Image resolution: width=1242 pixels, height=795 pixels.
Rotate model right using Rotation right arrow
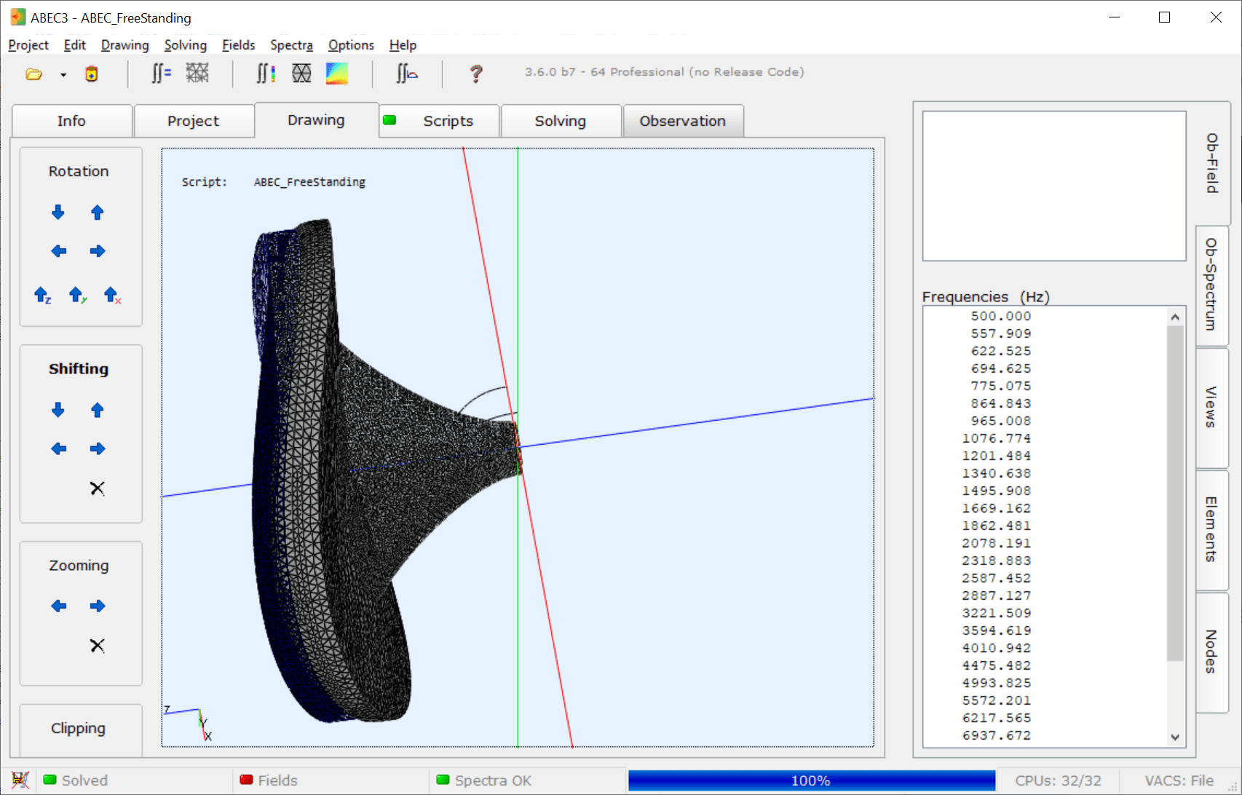click(98, 251)
